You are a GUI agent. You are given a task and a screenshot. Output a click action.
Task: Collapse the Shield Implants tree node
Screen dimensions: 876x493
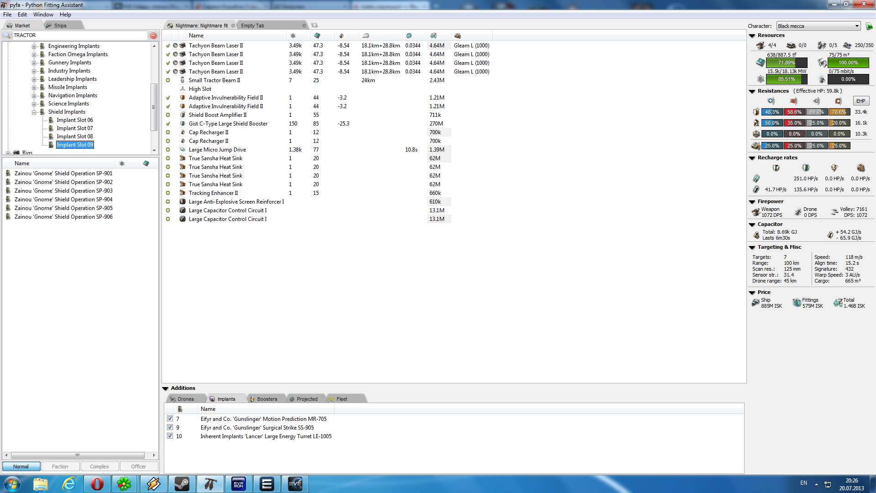pyautogui.click(x=34, y=112)
